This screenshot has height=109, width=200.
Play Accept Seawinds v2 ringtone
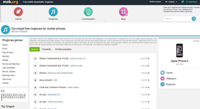[35, 94]
